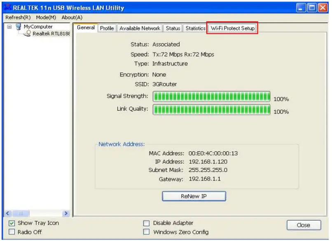Maximize the Wireless LAN Utility window

312,8
